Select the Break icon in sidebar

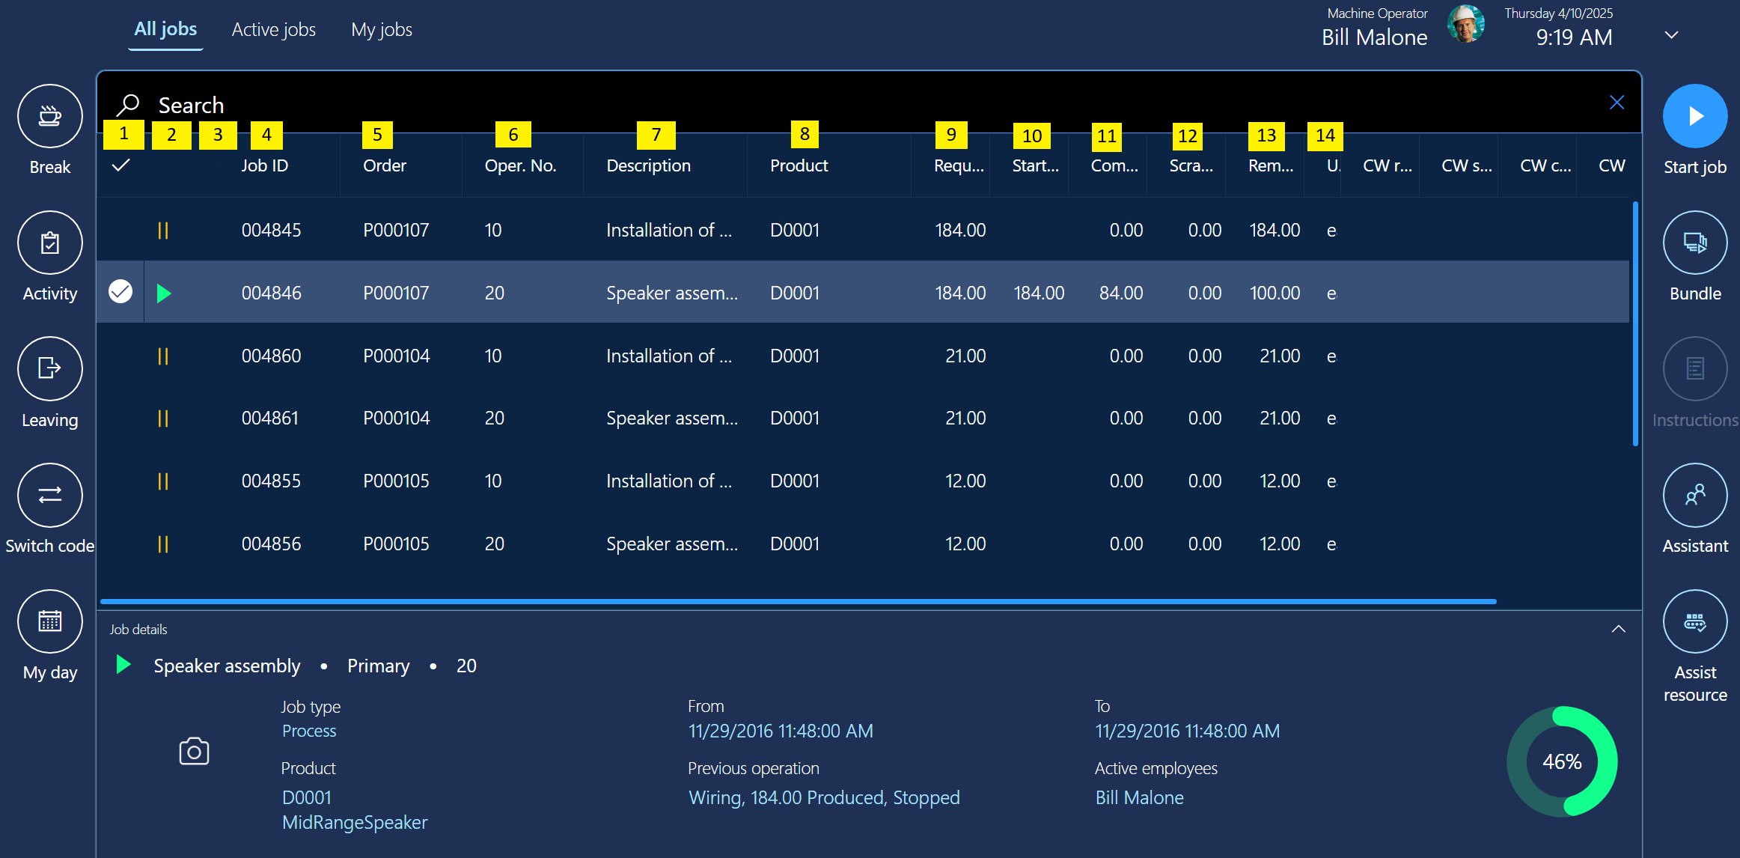tap(49, 116)
